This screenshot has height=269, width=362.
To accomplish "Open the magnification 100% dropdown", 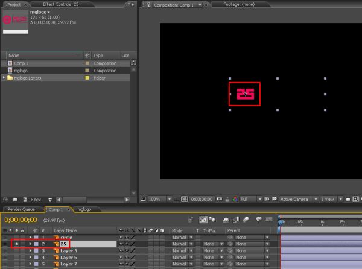I will (x=160, y=199).
